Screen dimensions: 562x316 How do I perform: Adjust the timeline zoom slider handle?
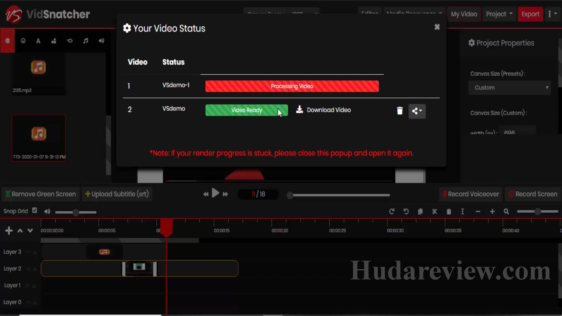[x=537, y=211]
